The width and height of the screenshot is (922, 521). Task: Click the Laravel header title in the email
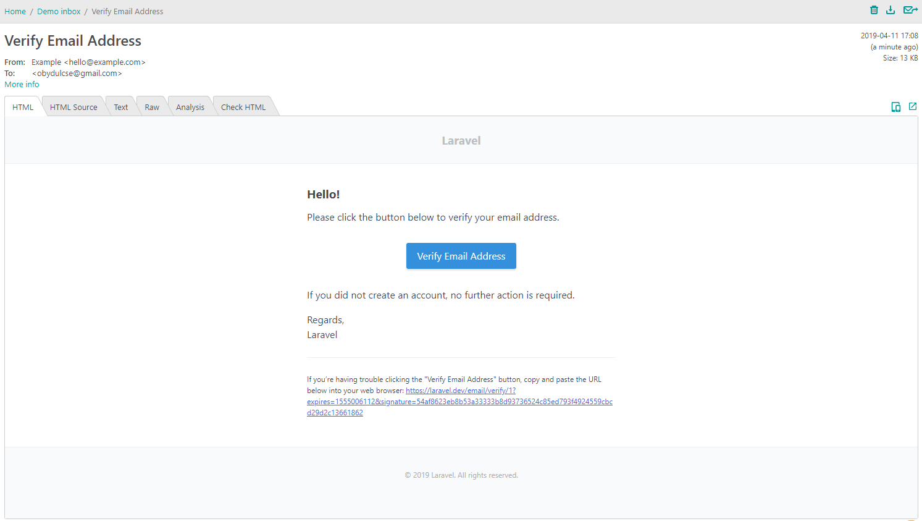pyautogui.click(x=461, y=141)
